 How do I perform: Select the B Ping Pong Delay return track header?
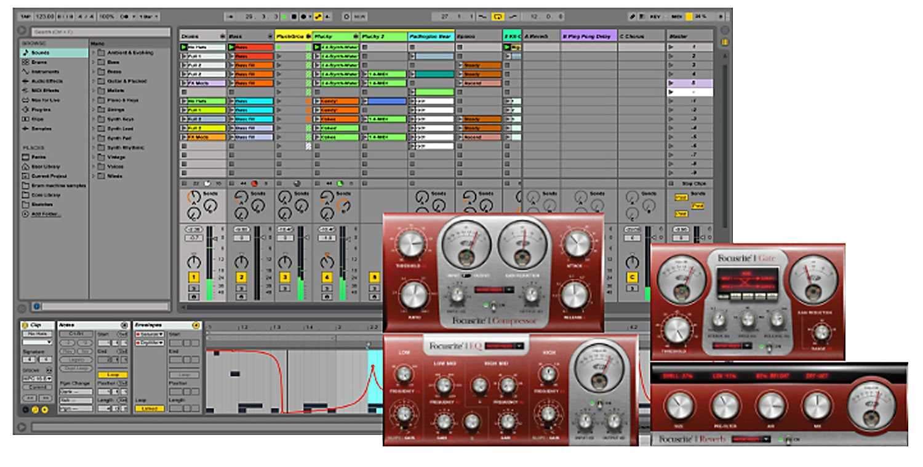pyautogui.click(x=588, y=36)
